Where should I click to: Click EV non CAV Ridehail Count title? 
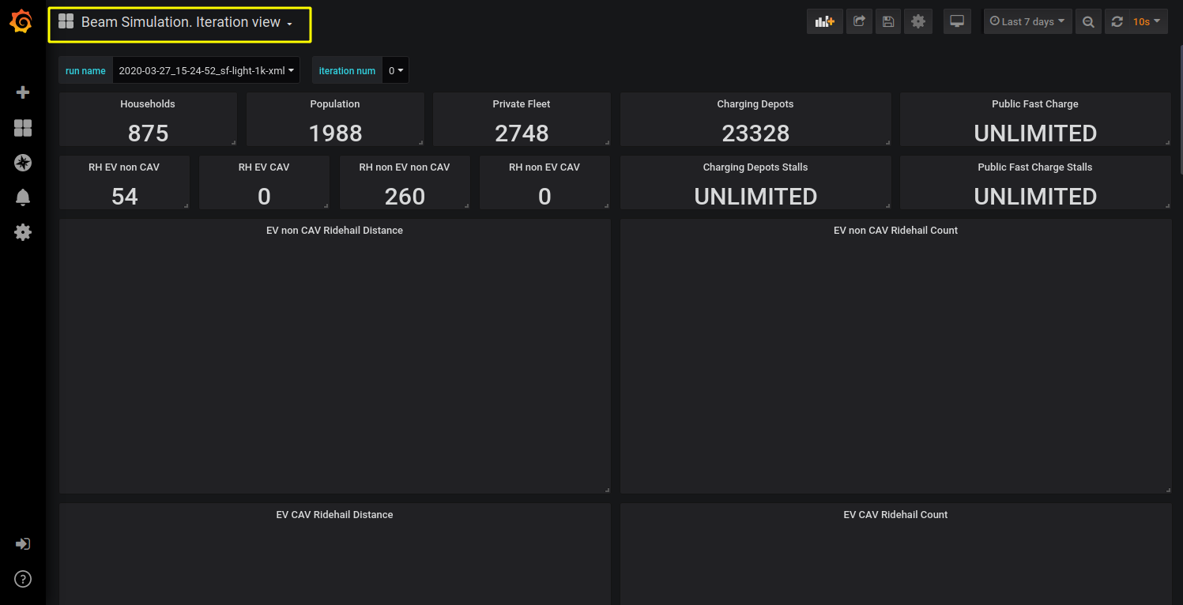click(x=895, y=230)
